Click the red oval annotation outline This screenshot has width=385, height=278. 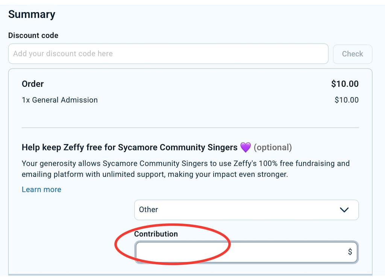pyautogui.click(x=116, y=245)
